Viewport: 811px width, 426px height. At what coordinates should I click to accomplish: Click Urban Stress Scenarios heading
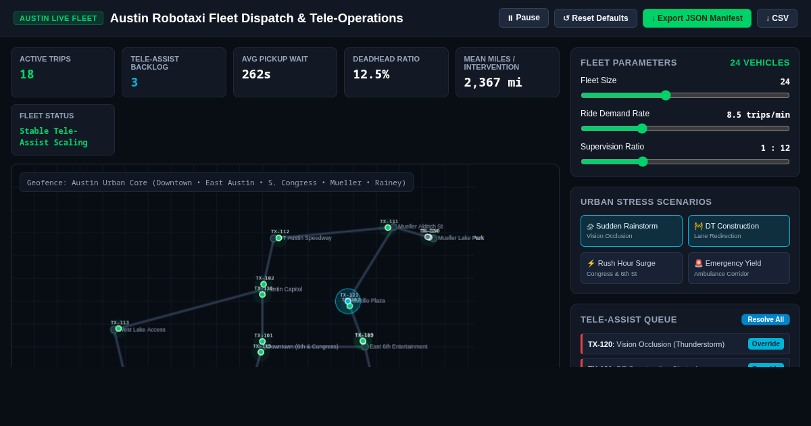click(x=646, y=202)
